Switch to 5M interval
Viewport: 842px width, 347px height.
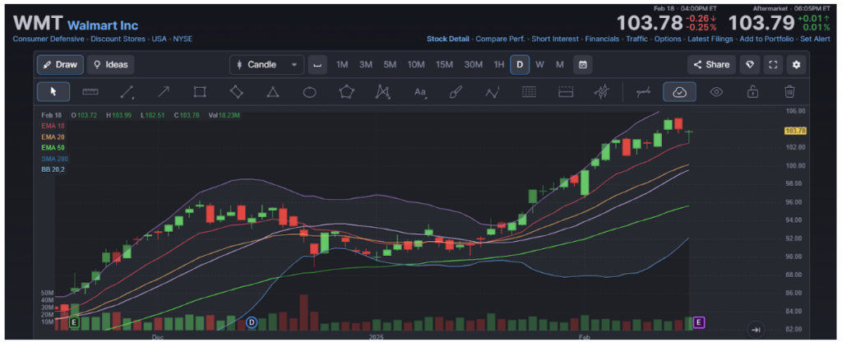coord(390,64)
